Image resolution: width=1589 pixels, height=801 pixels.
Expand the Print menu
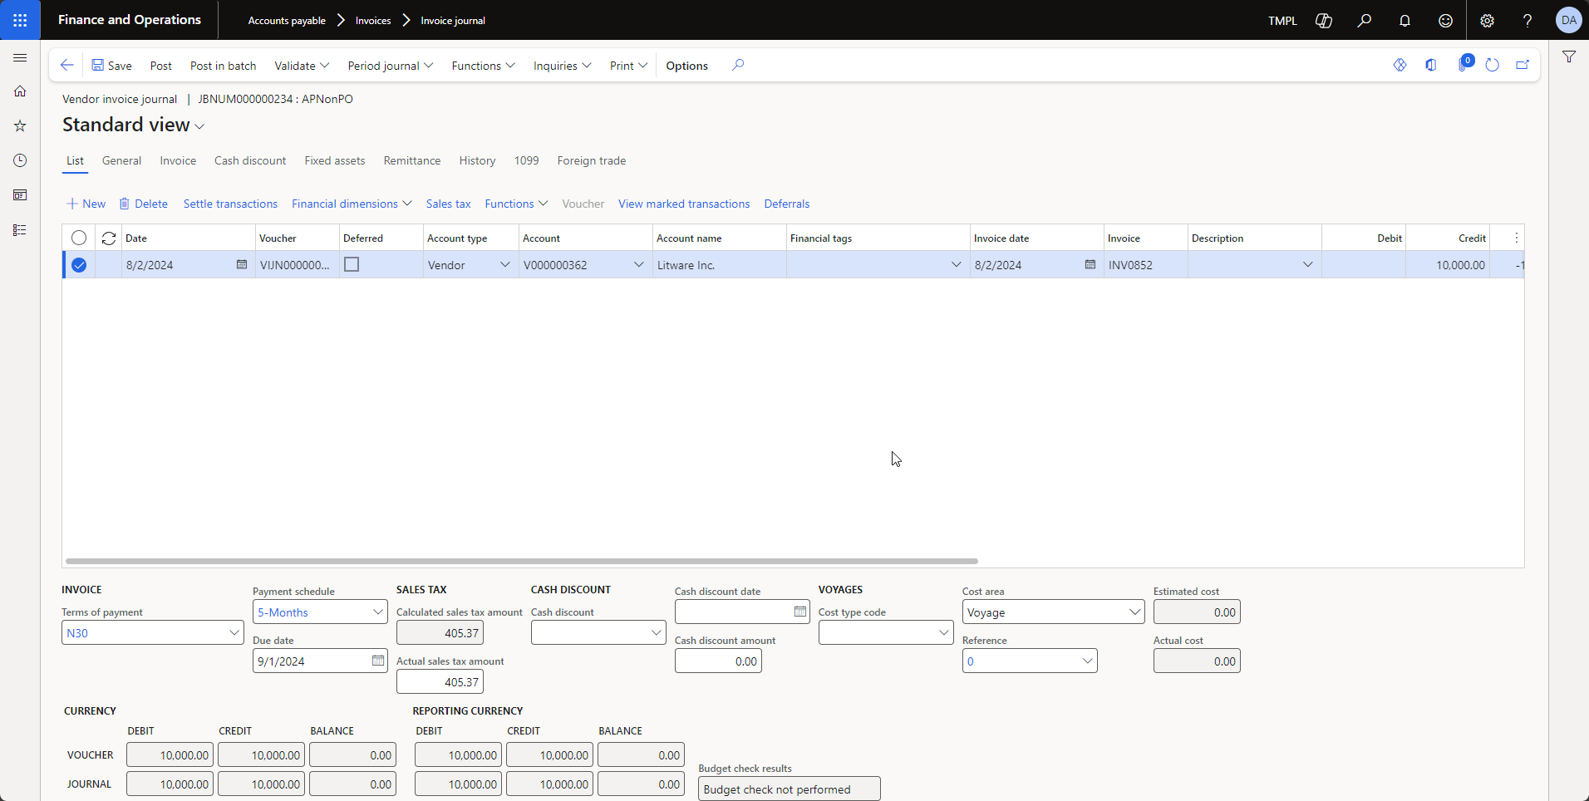628,66
